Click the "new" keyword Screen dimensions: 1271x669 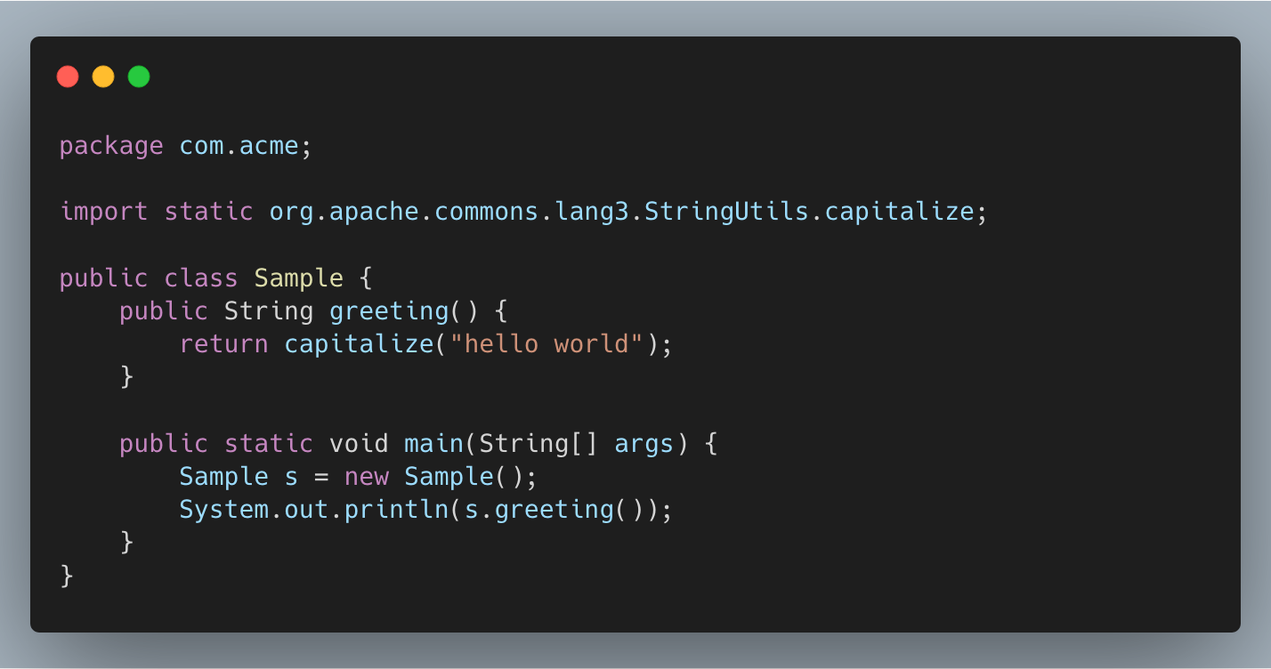367,476
